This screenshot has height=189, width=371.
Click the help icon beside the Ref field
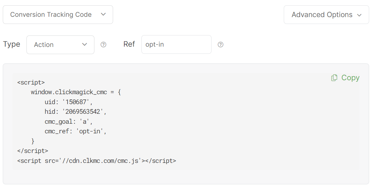pyautogui.click(x=221, y=45)
